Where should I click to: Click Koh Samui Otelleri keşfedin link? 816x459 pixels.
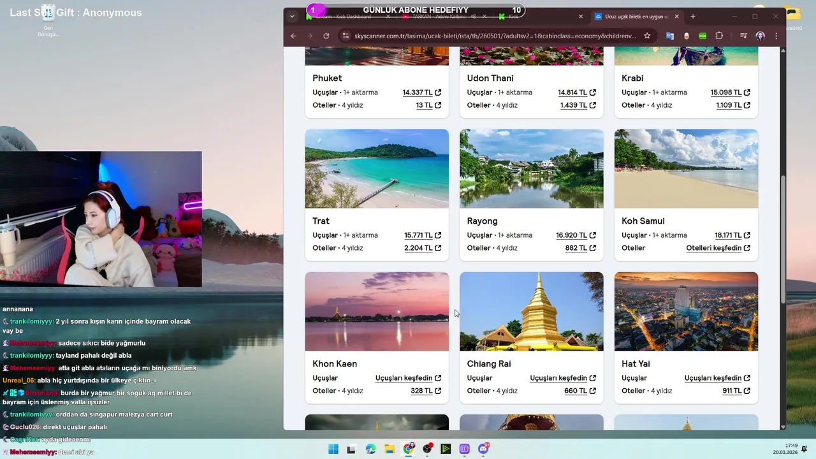click(x=714, y=248)
